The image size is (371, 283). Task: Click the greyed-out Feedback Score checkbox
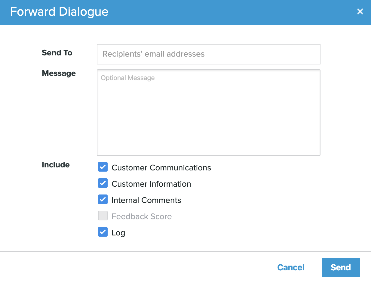pos(103,216)
